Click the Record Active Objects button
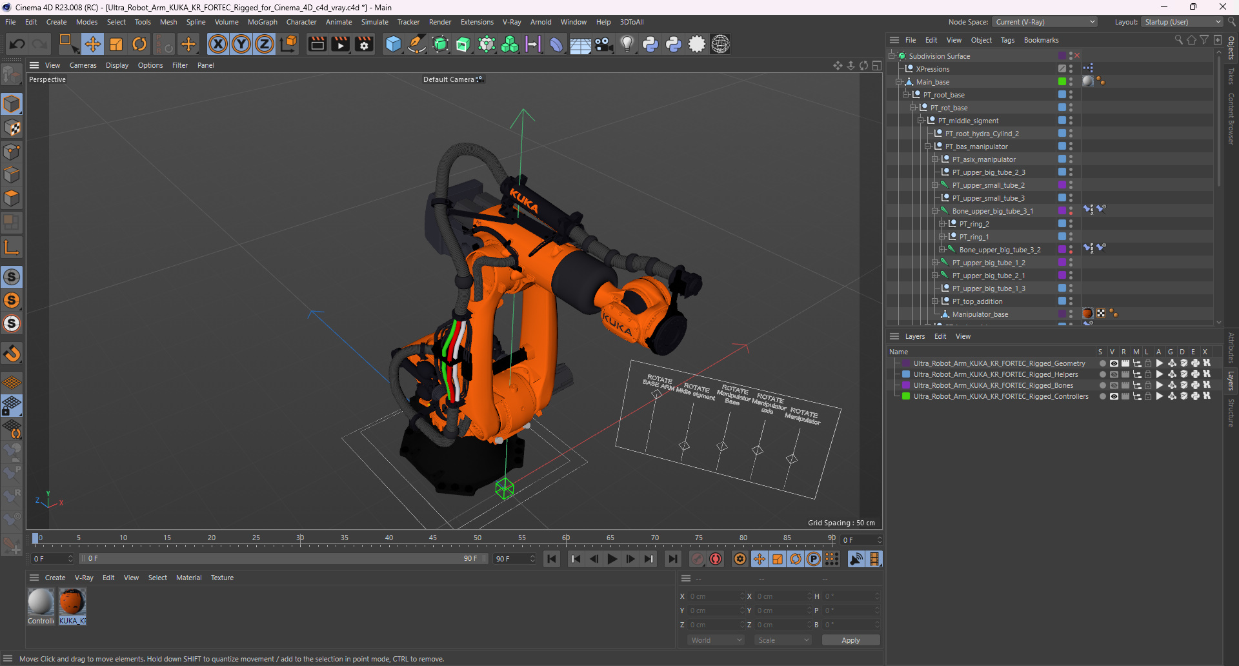This screenshot has height=666, width=1239. coord(698,559)
